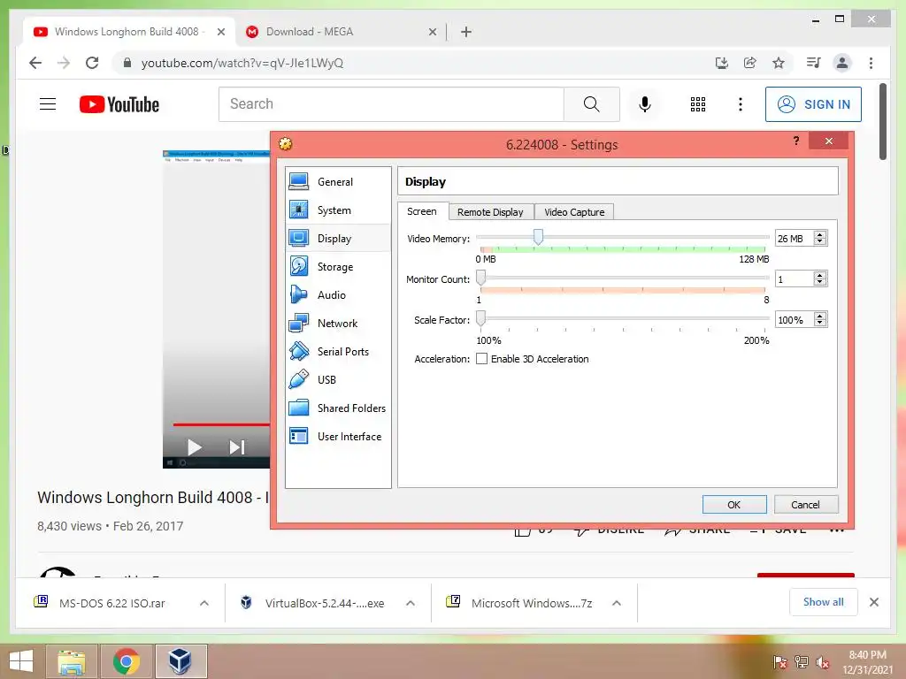Close the downloads bar
906x679 pixels.
(873, 602)
